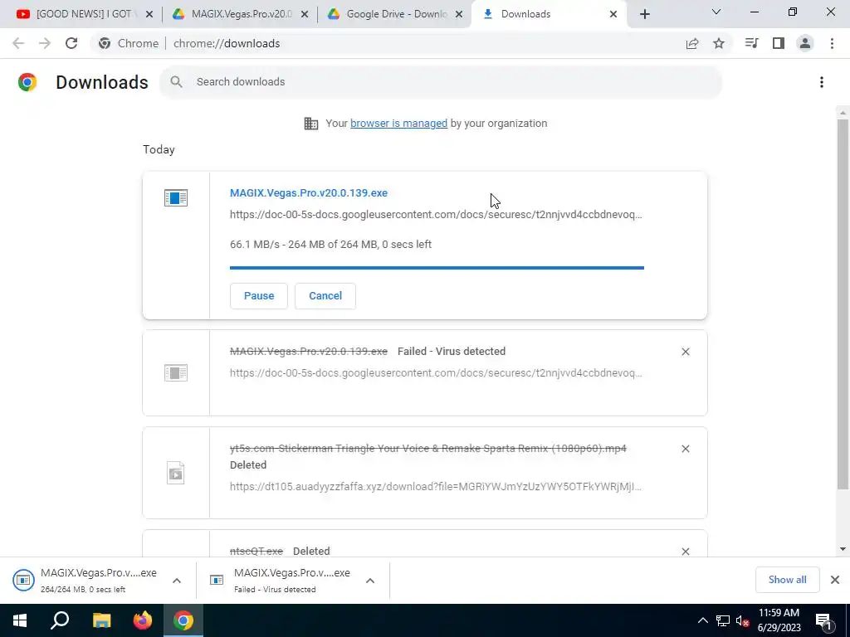850x637 pixels.
Task: Expand options for in-progress shelf download
Action: tap(177, 581)
